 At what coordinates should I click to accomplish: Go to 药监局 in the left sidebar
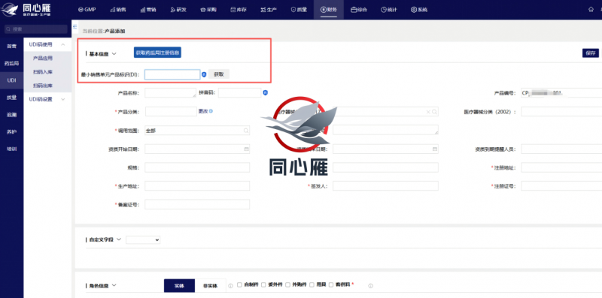(x=12, y=63)
